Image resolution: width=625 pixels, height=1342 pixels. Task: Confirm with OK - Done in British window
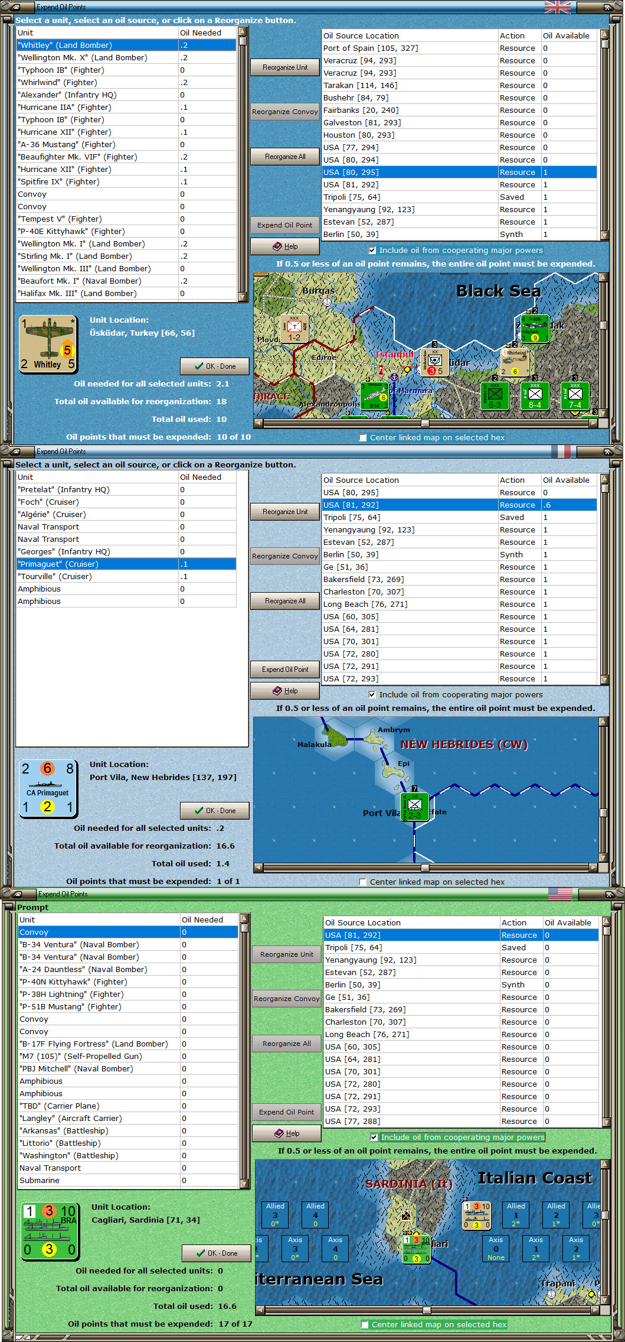click(x=215, y=366)
